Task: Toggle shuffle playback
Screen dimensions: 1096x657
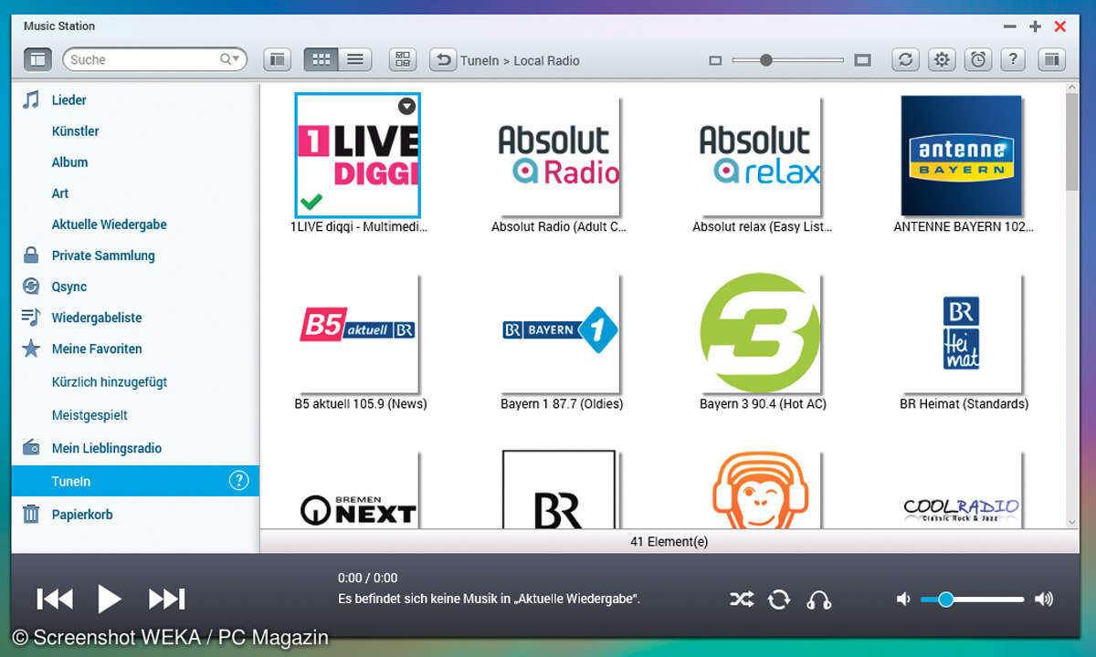Action: (x=742, y=600)
